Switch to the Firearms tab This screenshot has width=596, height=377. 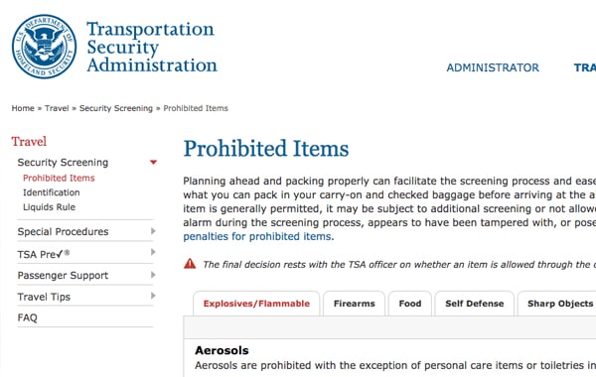pyautogui.click(x=355, y=304)
